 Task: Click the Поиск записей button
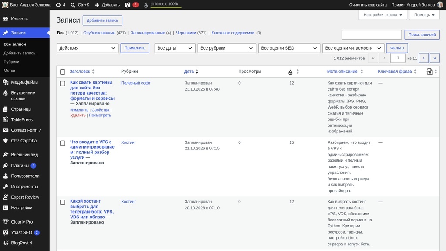point(422,34)
